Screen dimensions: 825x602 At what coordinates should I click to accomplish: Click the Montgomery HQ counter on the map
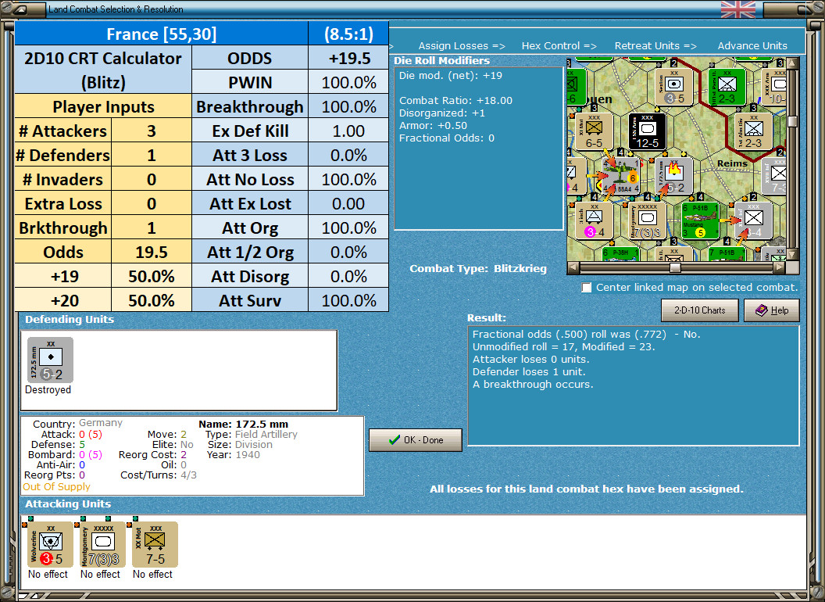[x=647, y=220]
